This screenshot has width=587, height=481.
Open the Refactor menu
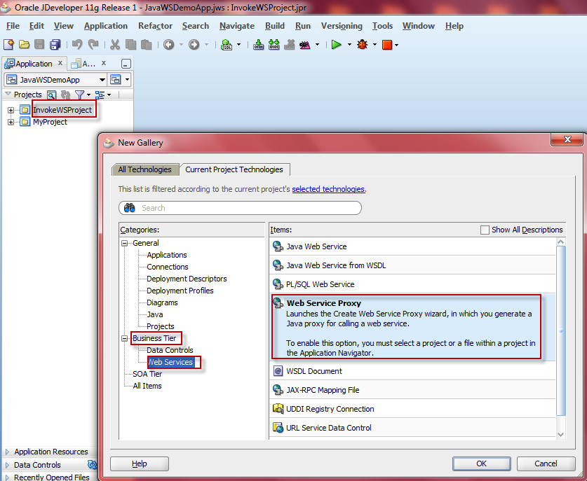click(x=155, y=26)
